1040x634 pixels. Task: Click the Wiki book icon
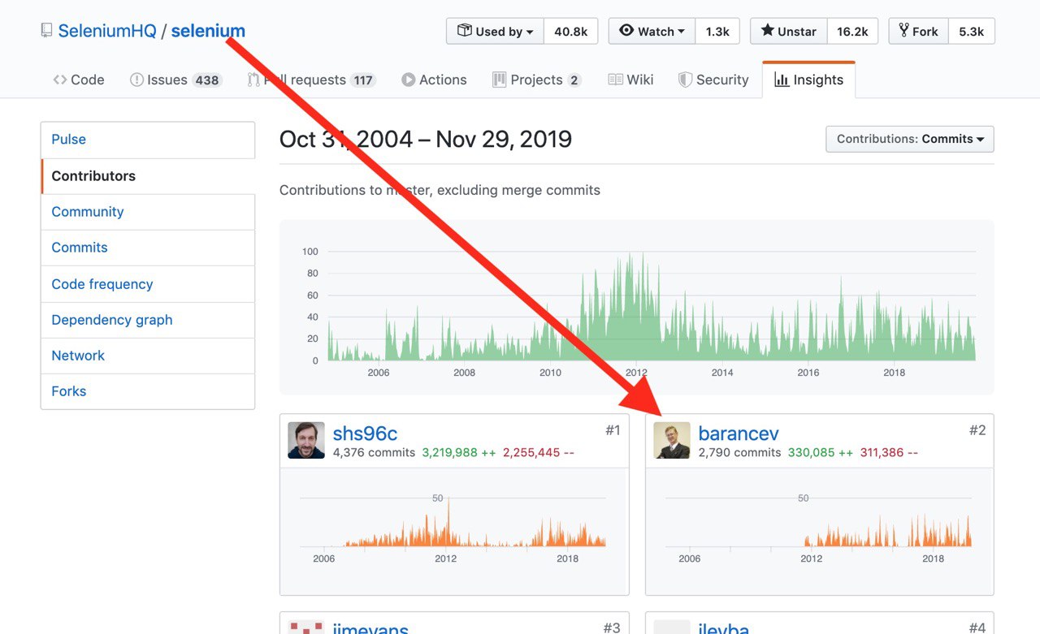pos(615,80)
